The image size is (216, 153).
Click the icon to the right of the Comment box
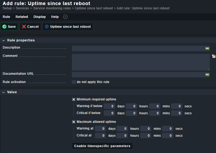tap(214, 56)
